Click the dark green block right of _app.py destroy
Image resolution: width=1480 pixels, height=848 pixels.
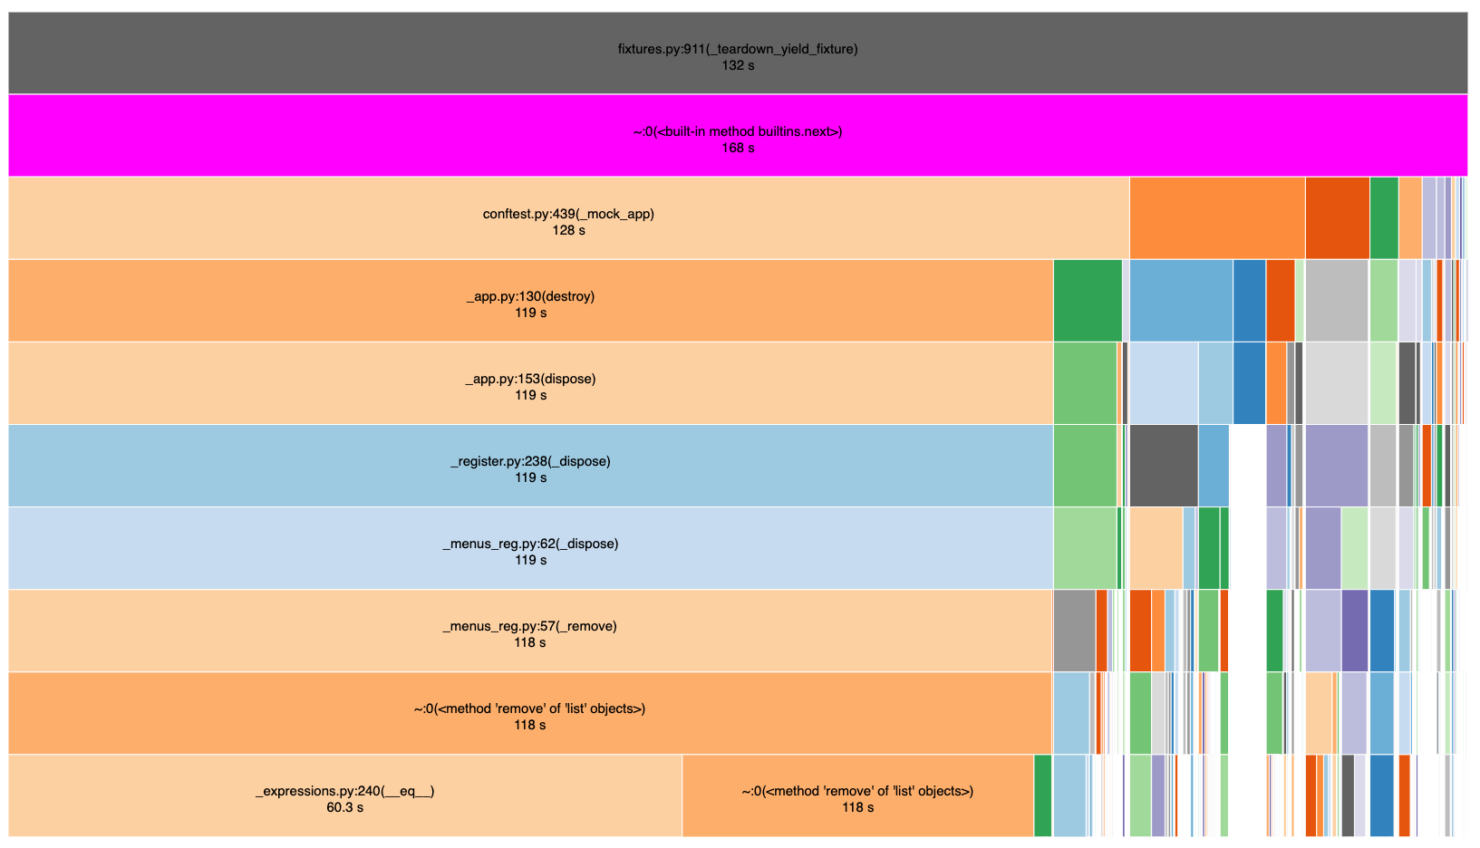(1088, 300)
